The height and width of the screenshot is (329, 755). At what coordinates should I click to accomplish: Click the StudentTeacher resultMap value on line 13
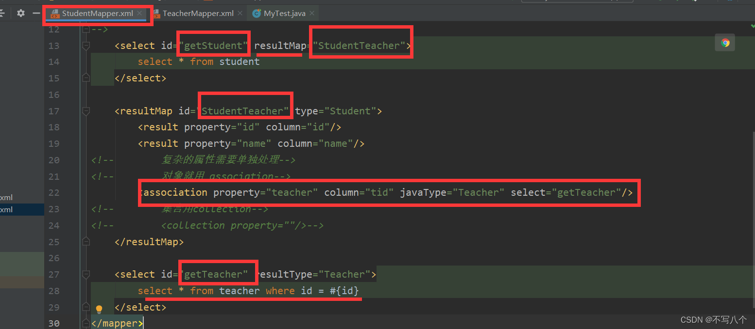click(x=359, y=46)
